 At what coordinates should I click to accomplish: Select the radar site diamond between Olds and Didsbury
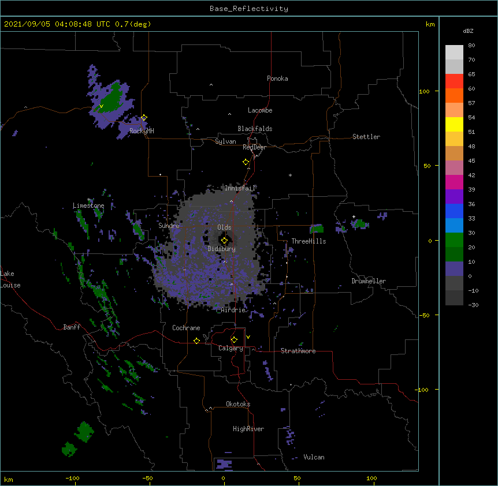[224, 241]
